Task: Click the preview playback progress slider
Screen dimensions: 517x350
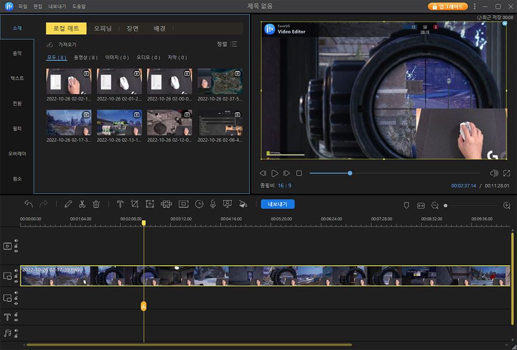Action: click(394, 173)
